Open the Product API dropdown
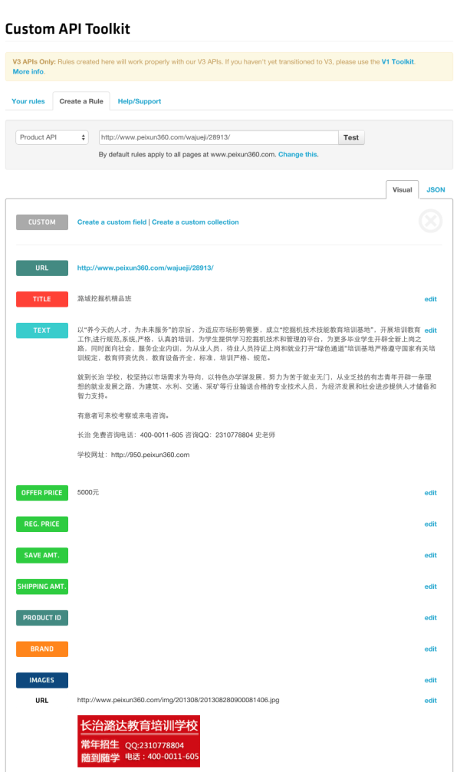 pyautogui.click(x=52, y=137)
